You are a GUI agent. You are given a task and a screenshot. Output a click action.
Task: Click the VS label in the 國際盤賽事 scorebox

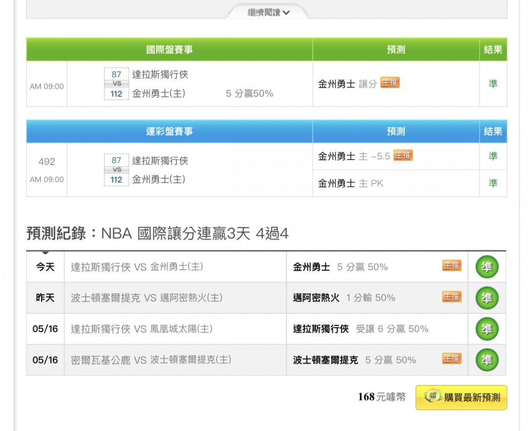tap(116, 84)
